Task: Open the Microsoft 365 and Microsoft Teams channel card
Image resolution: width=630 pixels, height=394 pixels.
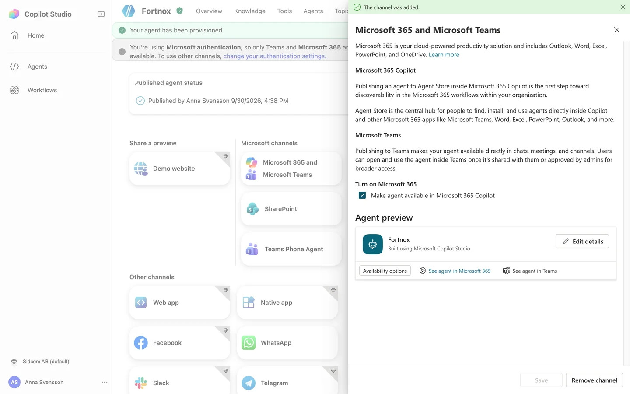Action: (x=291, y=169)
